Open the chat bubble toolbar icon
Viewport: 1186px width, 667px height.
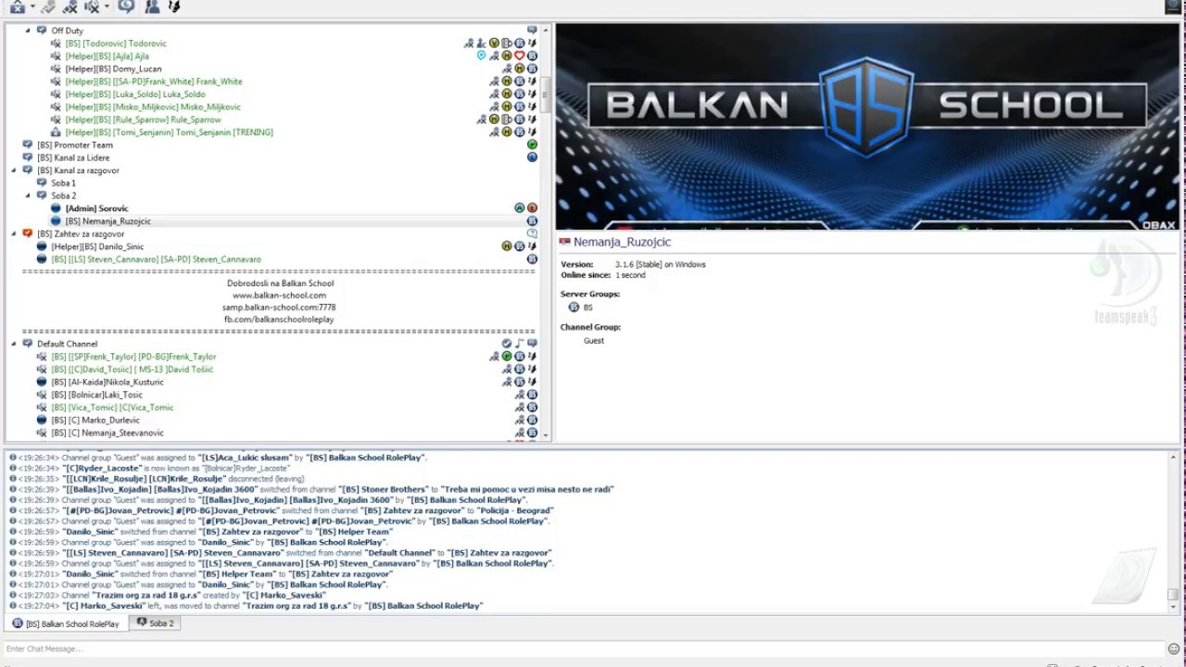click(127, 6)
